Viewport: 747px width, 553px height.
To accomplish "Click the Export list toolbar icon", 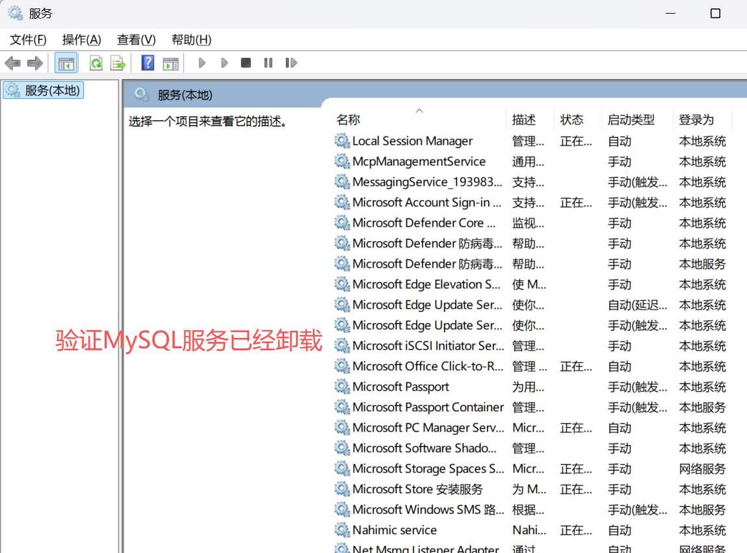I will pyautogui.click(x=118, y=63).
